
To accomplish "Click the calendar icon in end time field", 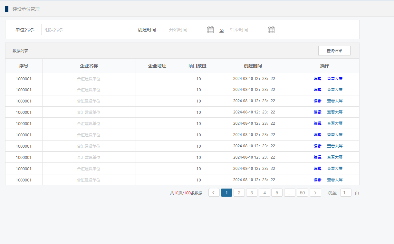I will (271, 30).
